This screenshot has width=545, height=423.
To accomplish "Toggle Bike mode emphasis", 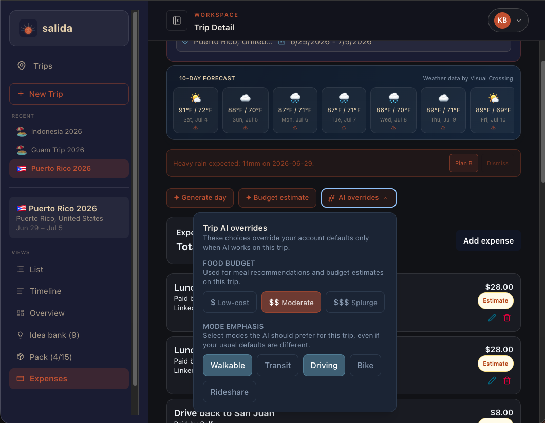I will (x=365, y=366).
